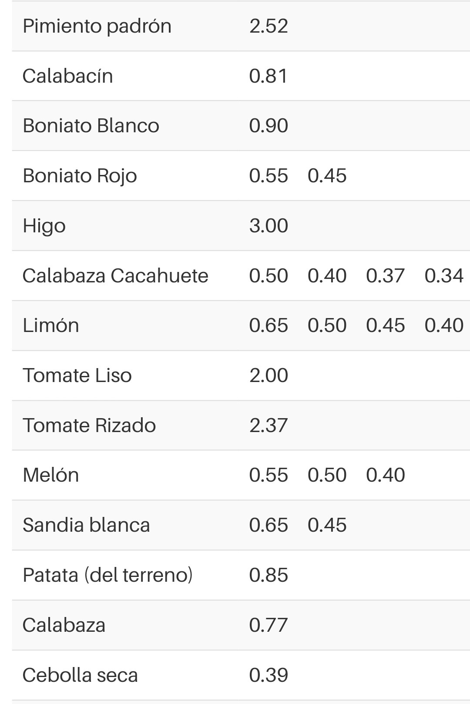Click Limón first price 0.65
470x704 pixels.
point(269,325)
